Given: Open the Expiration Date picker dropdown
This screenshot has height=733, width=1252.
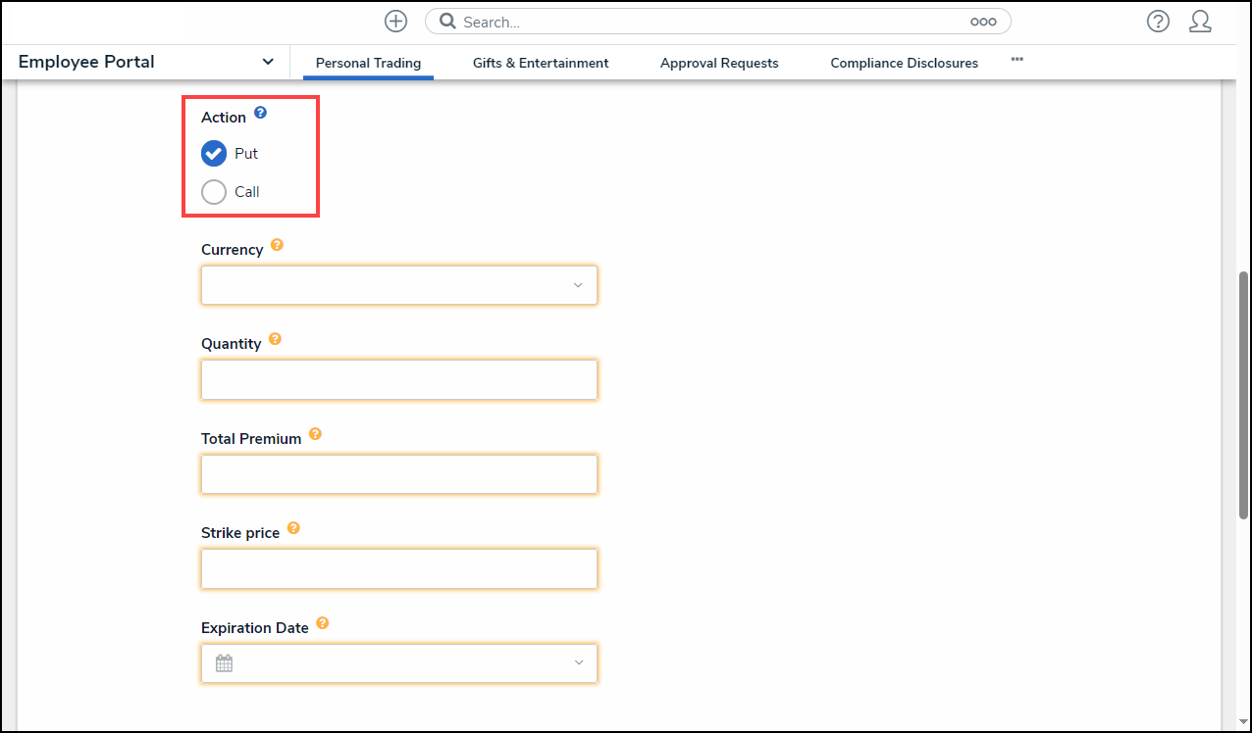Looking at the screenshot, I should 398,663.
